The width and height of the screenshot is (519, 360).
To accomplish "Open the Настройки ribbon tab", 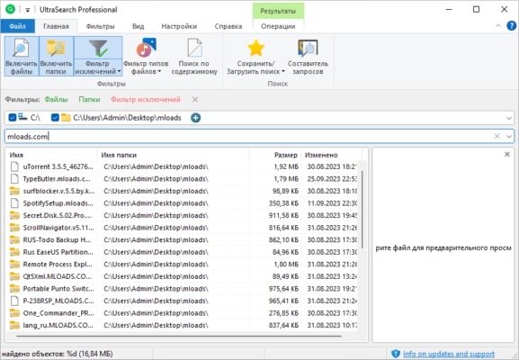I will point(179,26).
